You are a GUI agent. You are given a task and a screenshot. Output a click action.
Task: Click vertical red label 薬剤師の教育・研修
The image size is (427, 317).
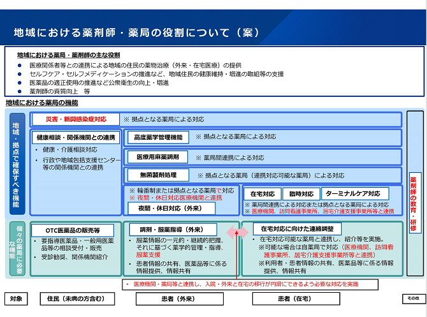(415, 203)
